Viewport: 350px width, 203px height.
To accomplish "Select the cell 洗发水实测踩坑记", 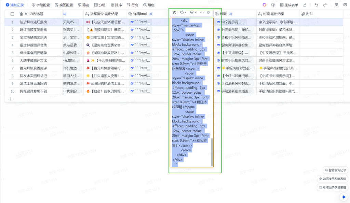I will [x=33, y=76].
